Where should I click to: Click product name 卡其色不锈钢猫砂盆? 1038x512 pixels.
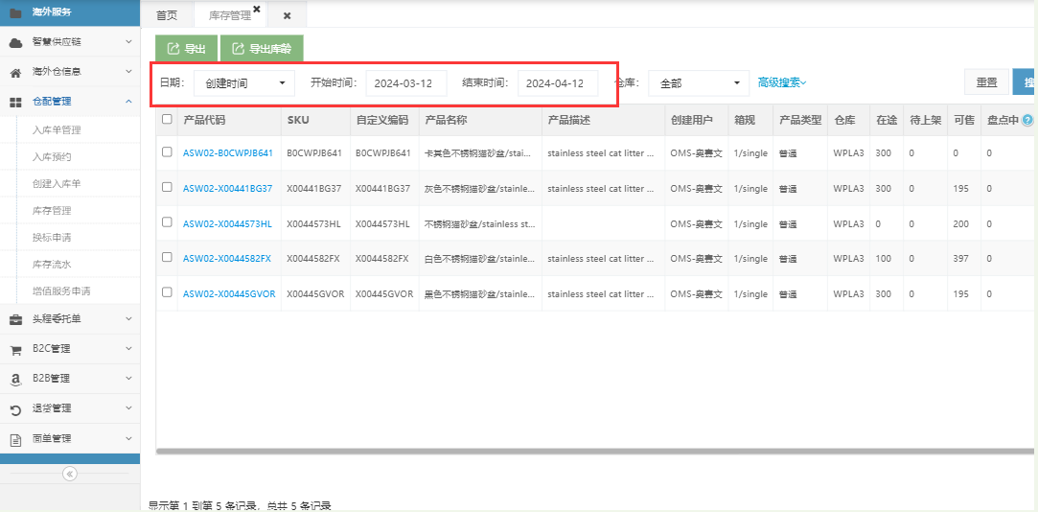[x=478, y=153]
